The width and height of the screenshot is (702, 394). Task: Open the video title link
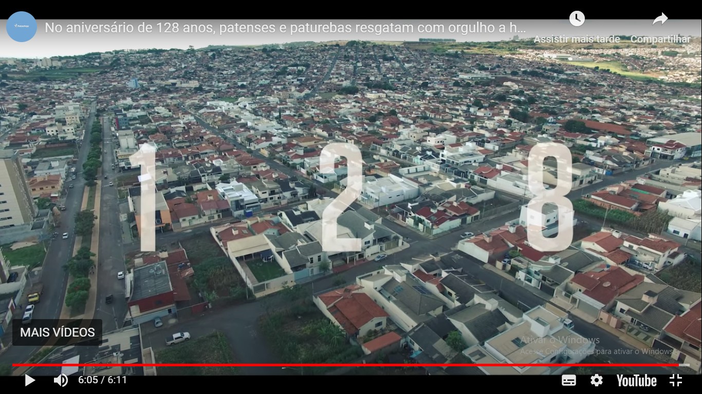(285, 28)
